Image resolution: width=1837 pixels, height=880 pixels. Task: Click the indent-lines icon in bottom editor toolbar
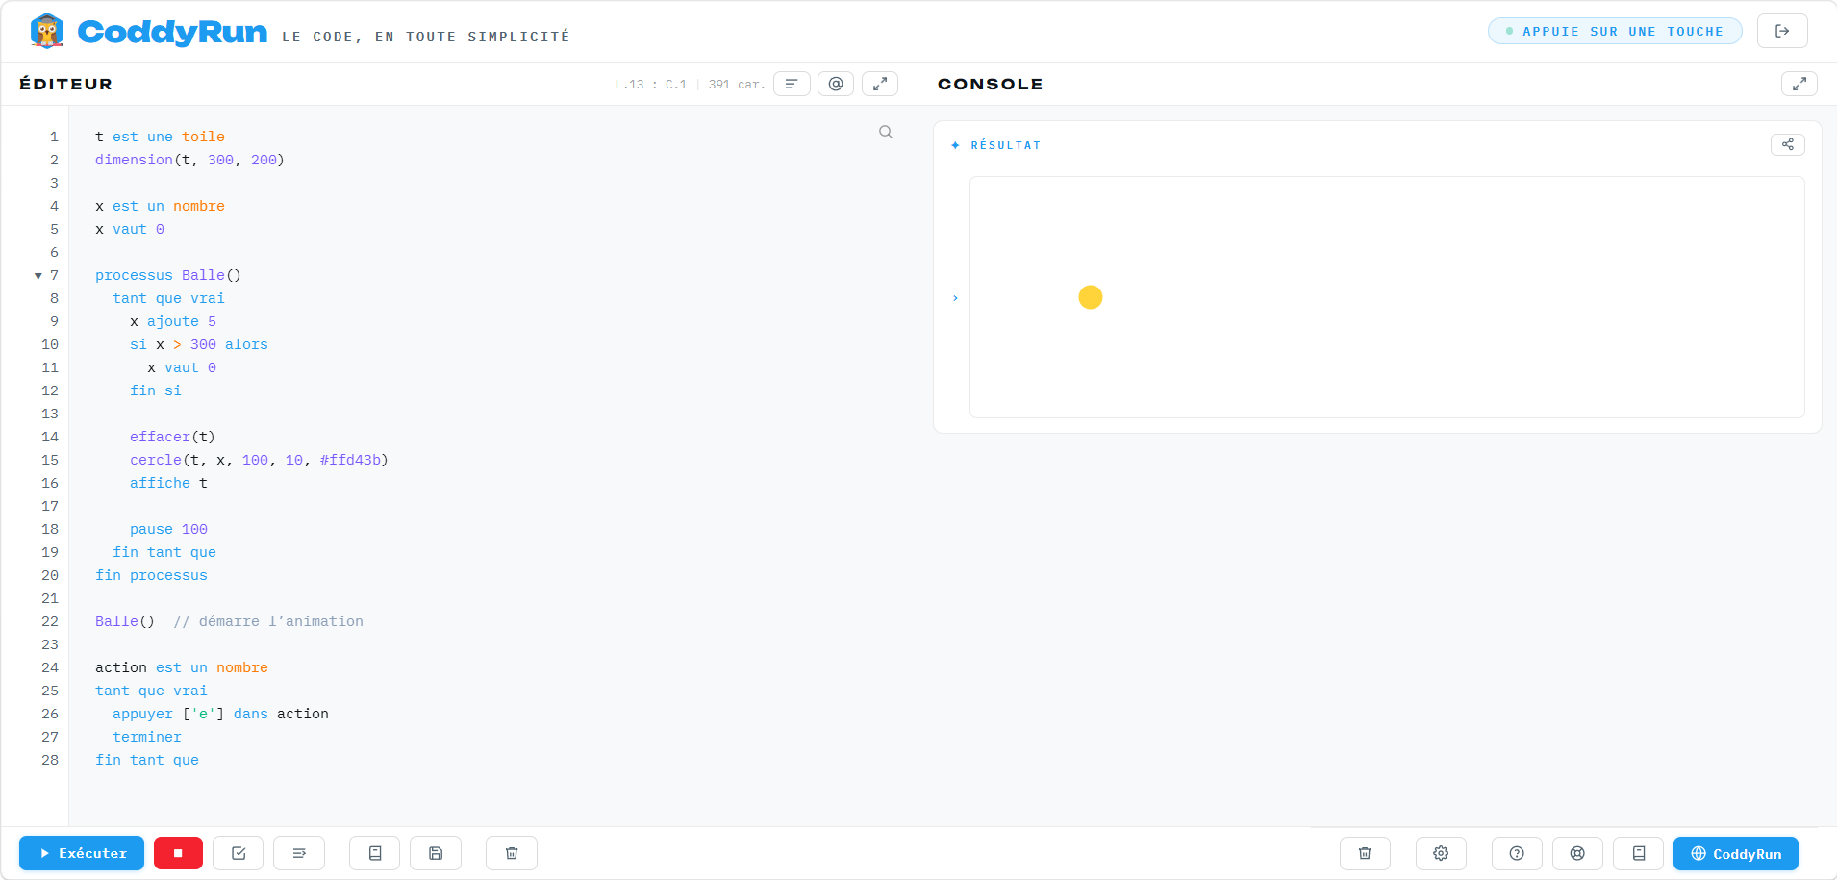coord(299,853)
